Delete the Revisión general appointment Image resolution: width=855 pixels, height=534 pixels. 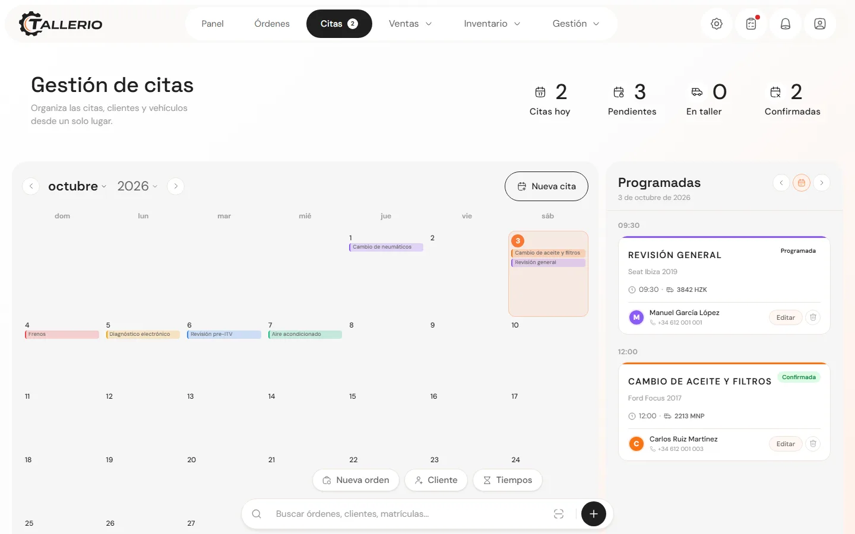coord(813,317)
